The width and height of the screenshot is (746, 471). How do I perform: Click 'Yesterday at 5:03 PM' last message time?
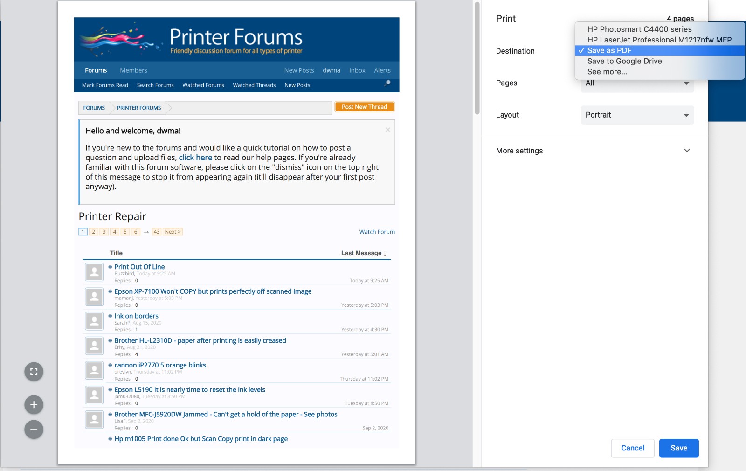click(x=365, y=305)
